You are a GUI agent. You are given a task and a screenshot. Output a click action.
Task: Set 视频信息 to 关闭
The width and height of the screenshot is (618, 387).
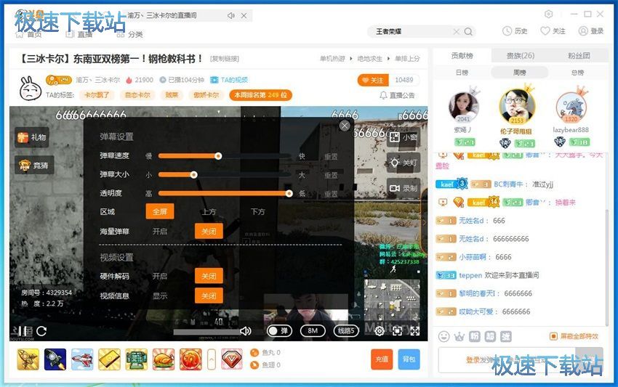[209, 296]
